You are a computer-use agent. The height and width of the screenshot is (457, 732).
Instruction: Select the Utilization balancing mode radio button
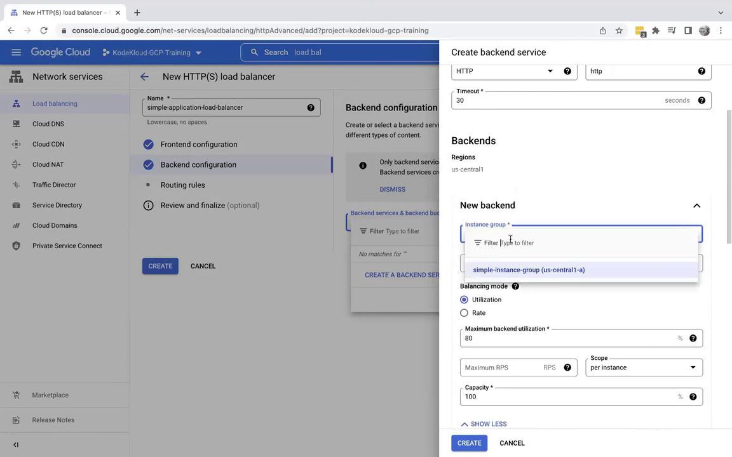click(x=464, y=300)
